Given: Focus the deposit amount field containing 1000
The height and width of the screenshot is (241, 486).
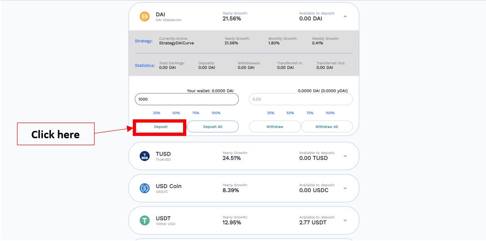Looking at the screenshot, I should (x=187, y=99).
